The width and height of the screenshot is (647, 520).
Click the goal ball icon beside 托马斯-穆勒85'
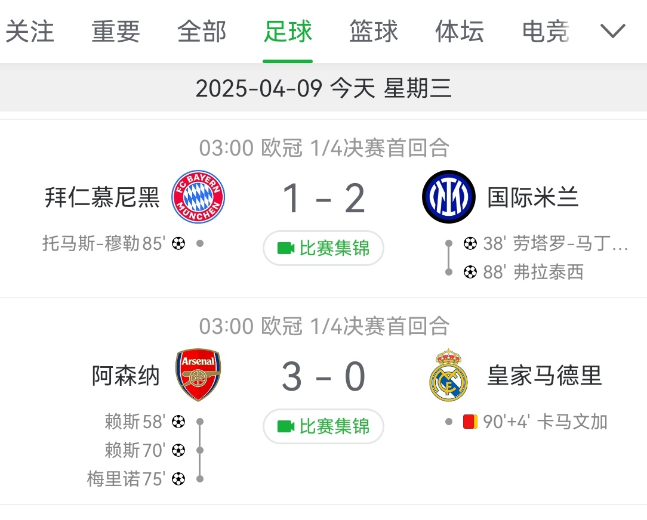coord(178,243)
